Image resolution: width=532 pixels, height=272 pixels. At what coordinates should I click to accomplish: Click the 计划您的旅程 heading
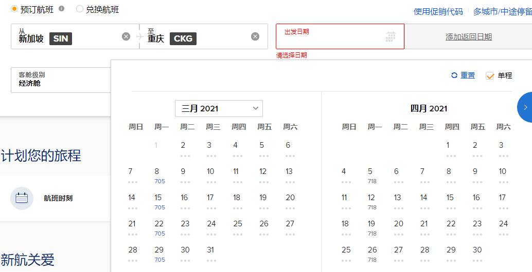click(x=41, y=156)
